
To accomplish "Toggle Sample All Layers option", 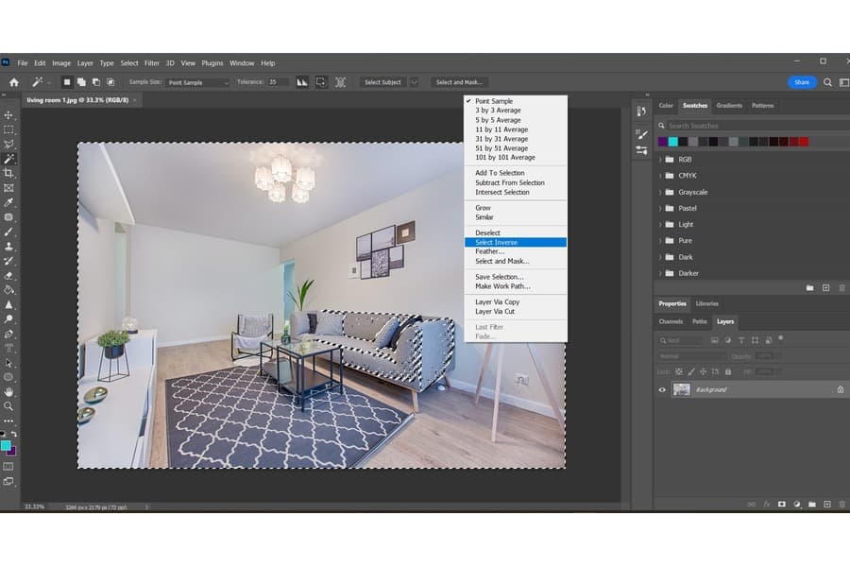I will pos(340,82).
